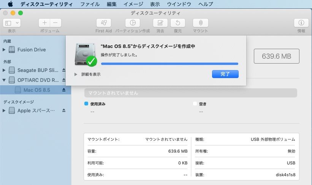Click the yellow minimize window button
Image resolution: width=312 pixels, height=185 pixels.
click(x=13, y=13)
